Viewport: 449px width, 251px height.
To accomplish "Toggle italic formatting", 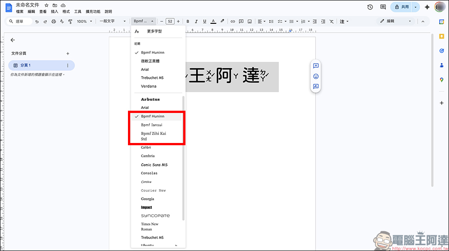I will click(x=196, y=22).
